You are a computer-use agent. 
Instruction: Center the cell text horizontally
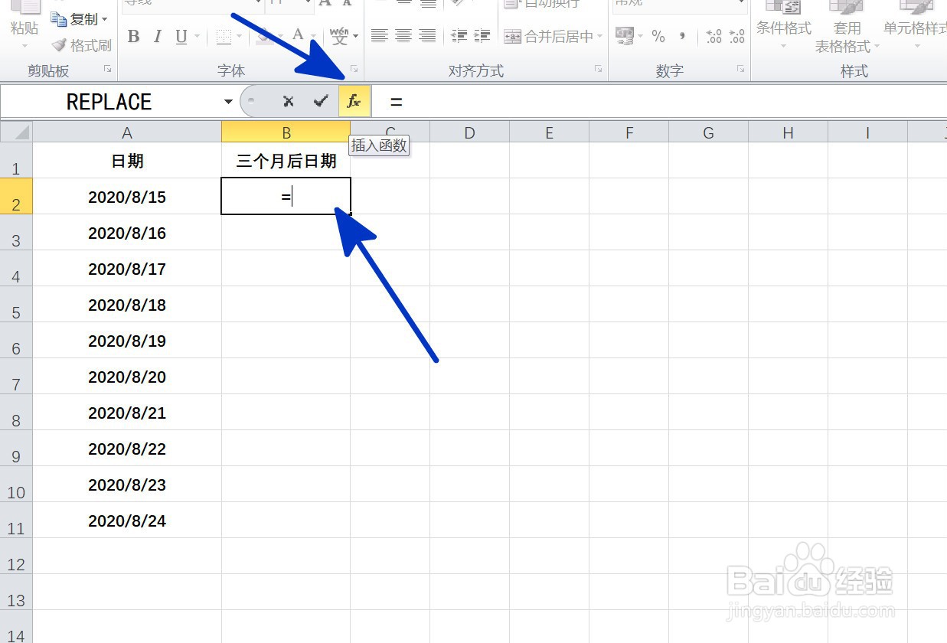(x=403, y=36)
